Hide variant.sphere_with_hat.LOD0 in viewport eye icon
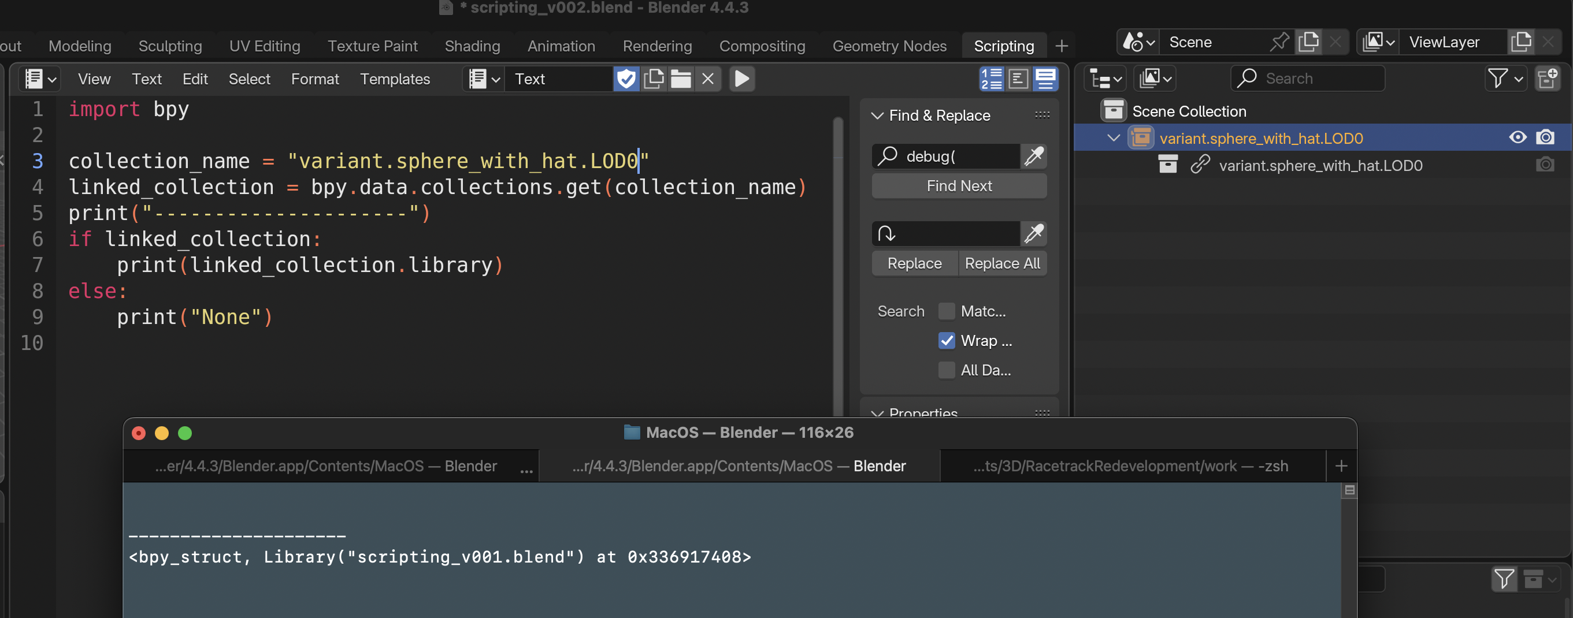Screen dimensions: 1573x618 click(1518, 137)
